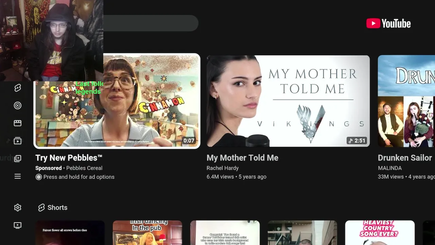Click the 'Rachel Hardy' channel name
This screenshot has width=435, height=245.
point(223,168)
